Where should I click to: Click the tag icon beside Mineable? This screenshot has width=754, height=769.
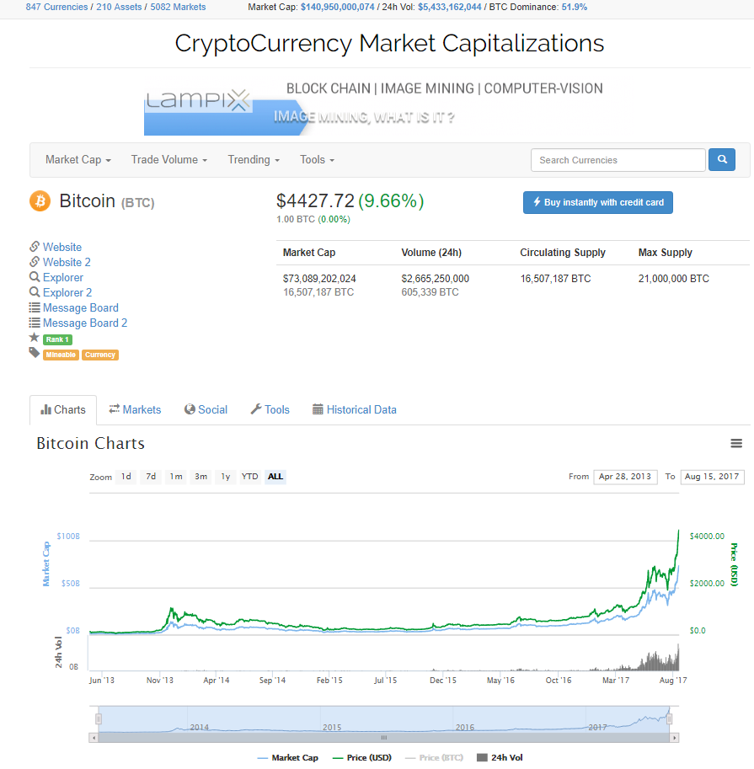[35, 353]
